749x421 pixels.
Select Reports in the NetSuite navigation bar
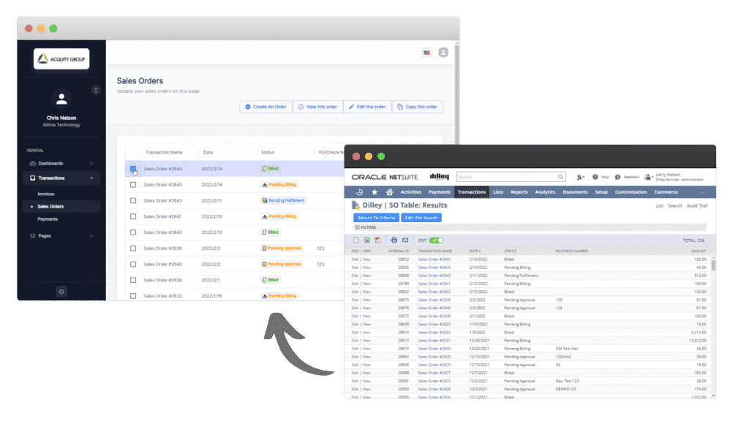[520, 192]
